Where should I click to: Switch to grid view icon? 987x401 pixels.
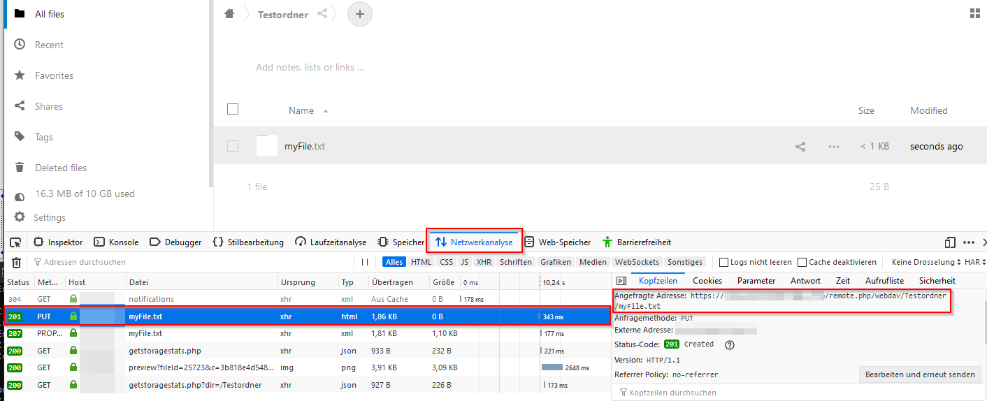tap(975, 14)
